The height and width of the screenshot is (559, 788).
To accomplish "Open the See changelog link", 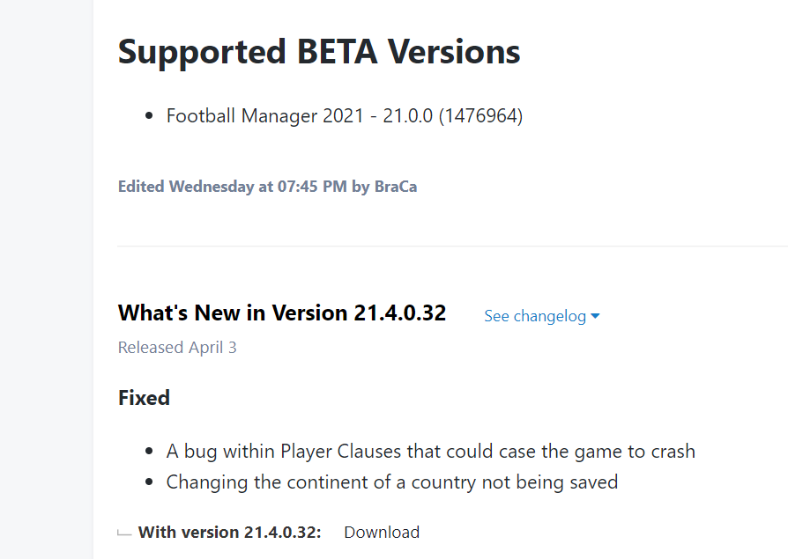I will 535,316.
